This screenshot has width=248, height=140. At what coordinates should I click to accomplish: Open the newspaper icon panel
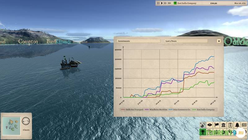click(243, 125)
